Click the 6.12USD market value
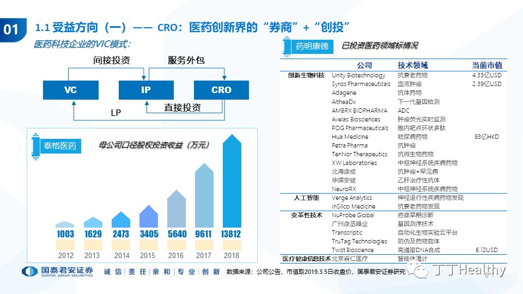This screenshot has width=523, height=294. (486, 250)
